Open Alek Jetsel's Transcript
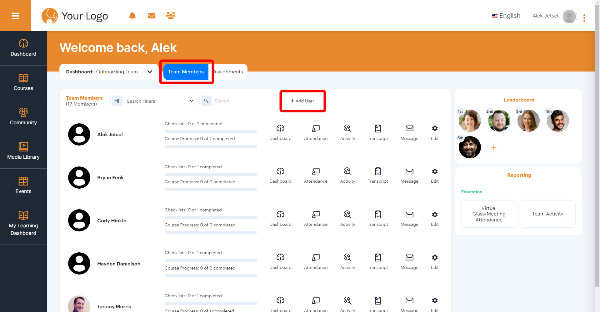 click(x=378, y=132)
